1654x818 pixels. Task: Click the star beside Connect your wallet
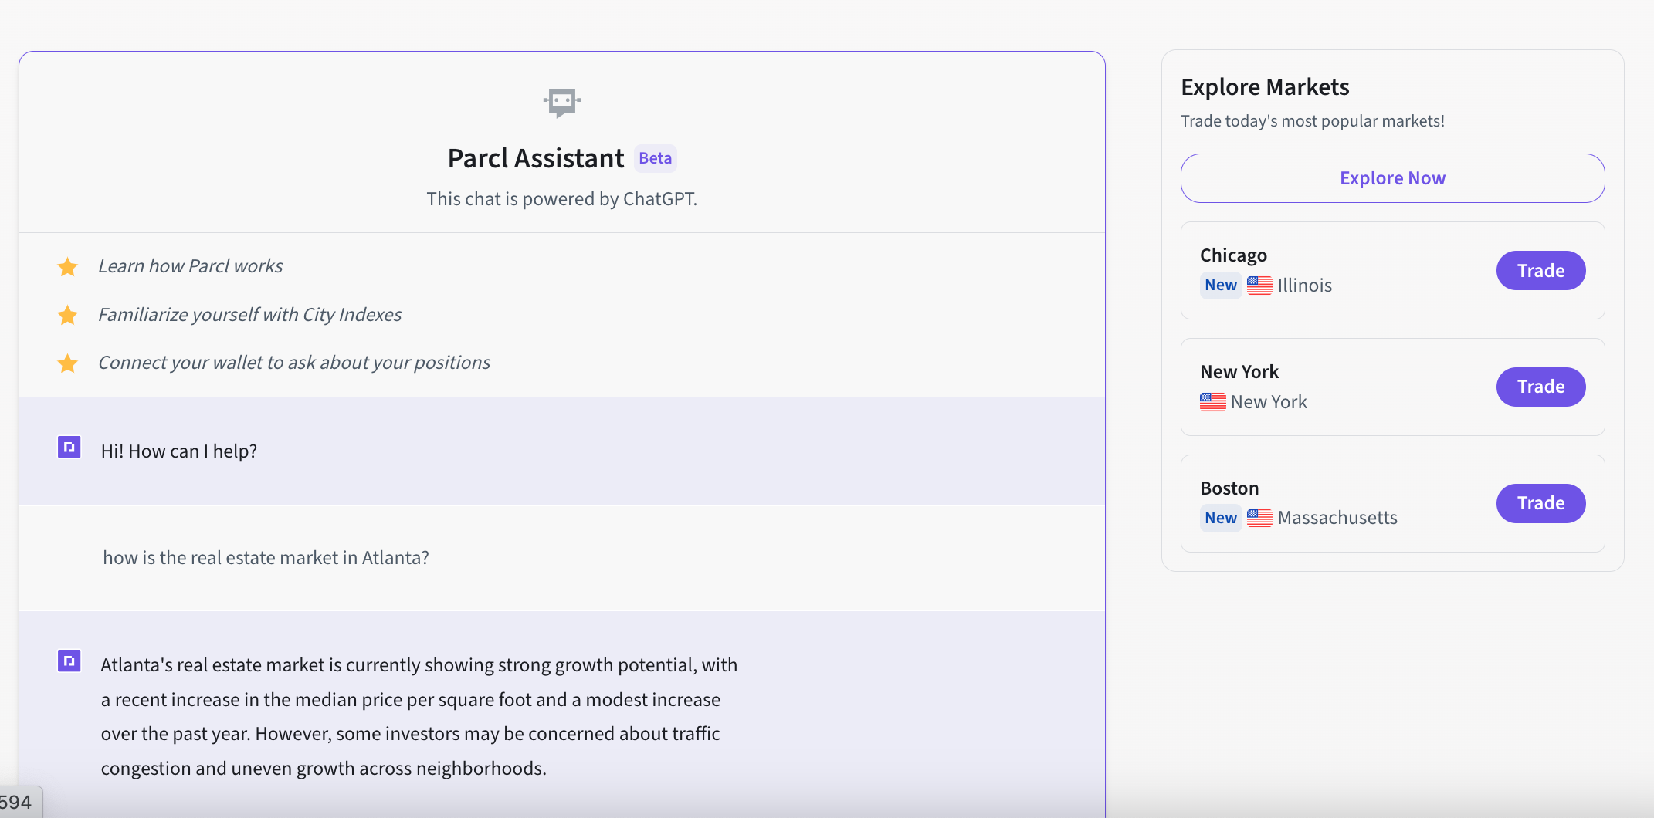tap(68, 363)
